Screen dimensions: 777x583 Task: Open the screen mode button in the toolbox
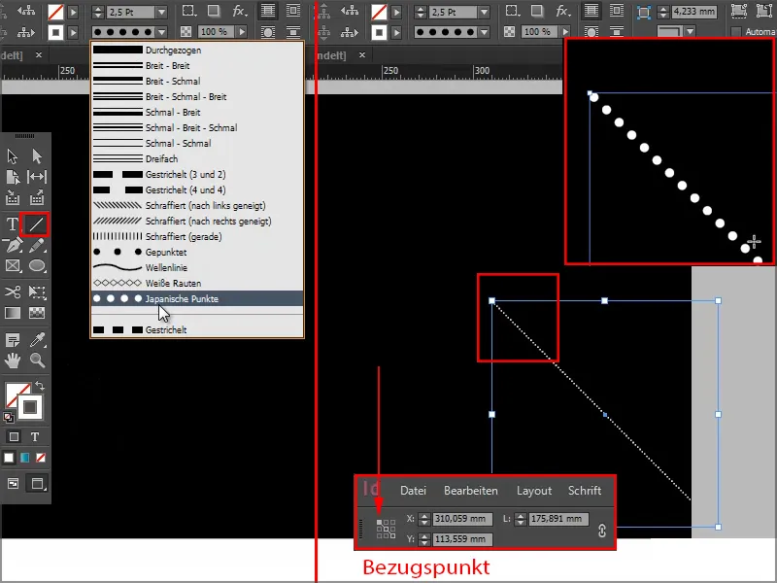point(38,483)
